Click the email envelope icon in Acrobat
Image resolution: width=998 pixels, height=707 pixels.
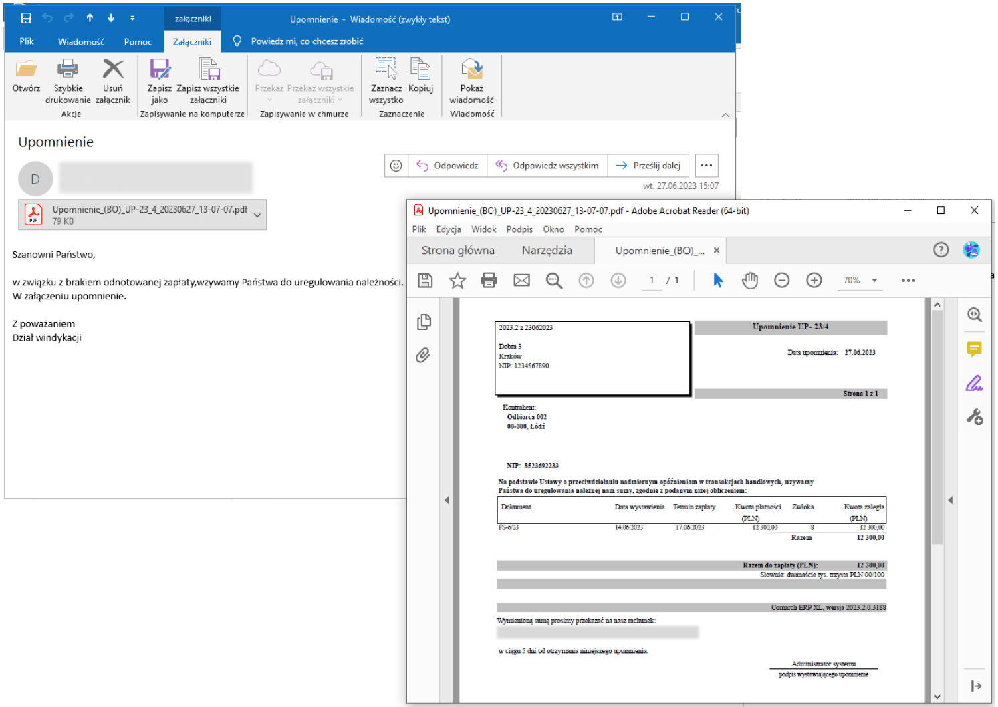pyautogui.click(x=522, y=281)
